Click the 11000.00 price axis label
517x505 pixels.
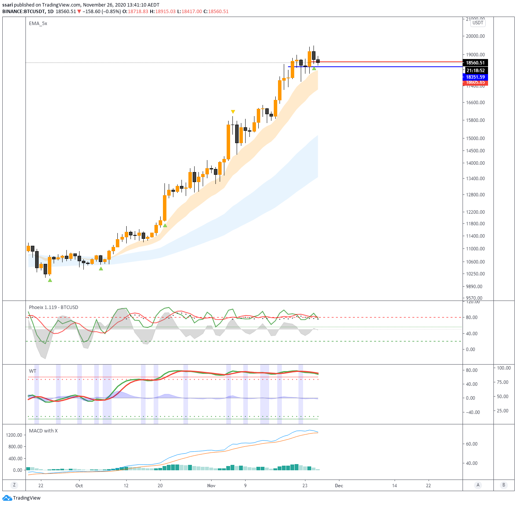[x=475, y=249]
